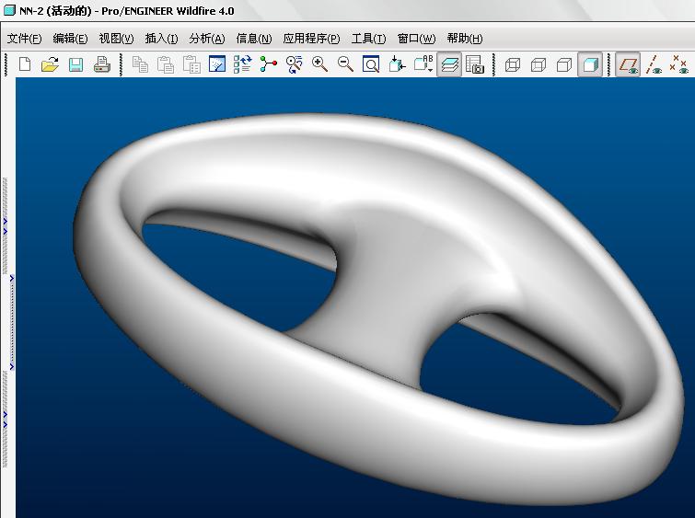Launch the View Manager icon

475,64
